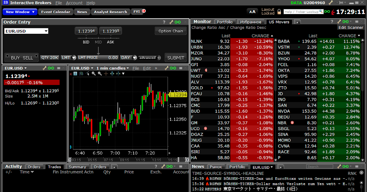
Task: Open Monitor panel help question mark
Action: (332, 22)
